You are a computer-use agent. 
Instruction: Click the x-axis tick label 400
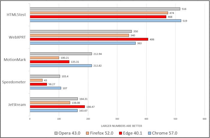coord(146,119)
